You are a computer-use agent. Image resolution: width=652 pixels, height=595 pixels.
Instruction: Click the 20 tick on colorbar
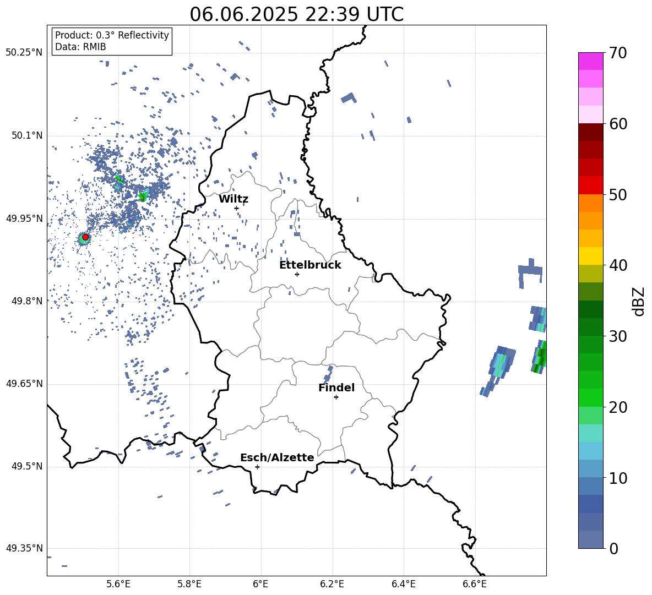pos(618,407)
